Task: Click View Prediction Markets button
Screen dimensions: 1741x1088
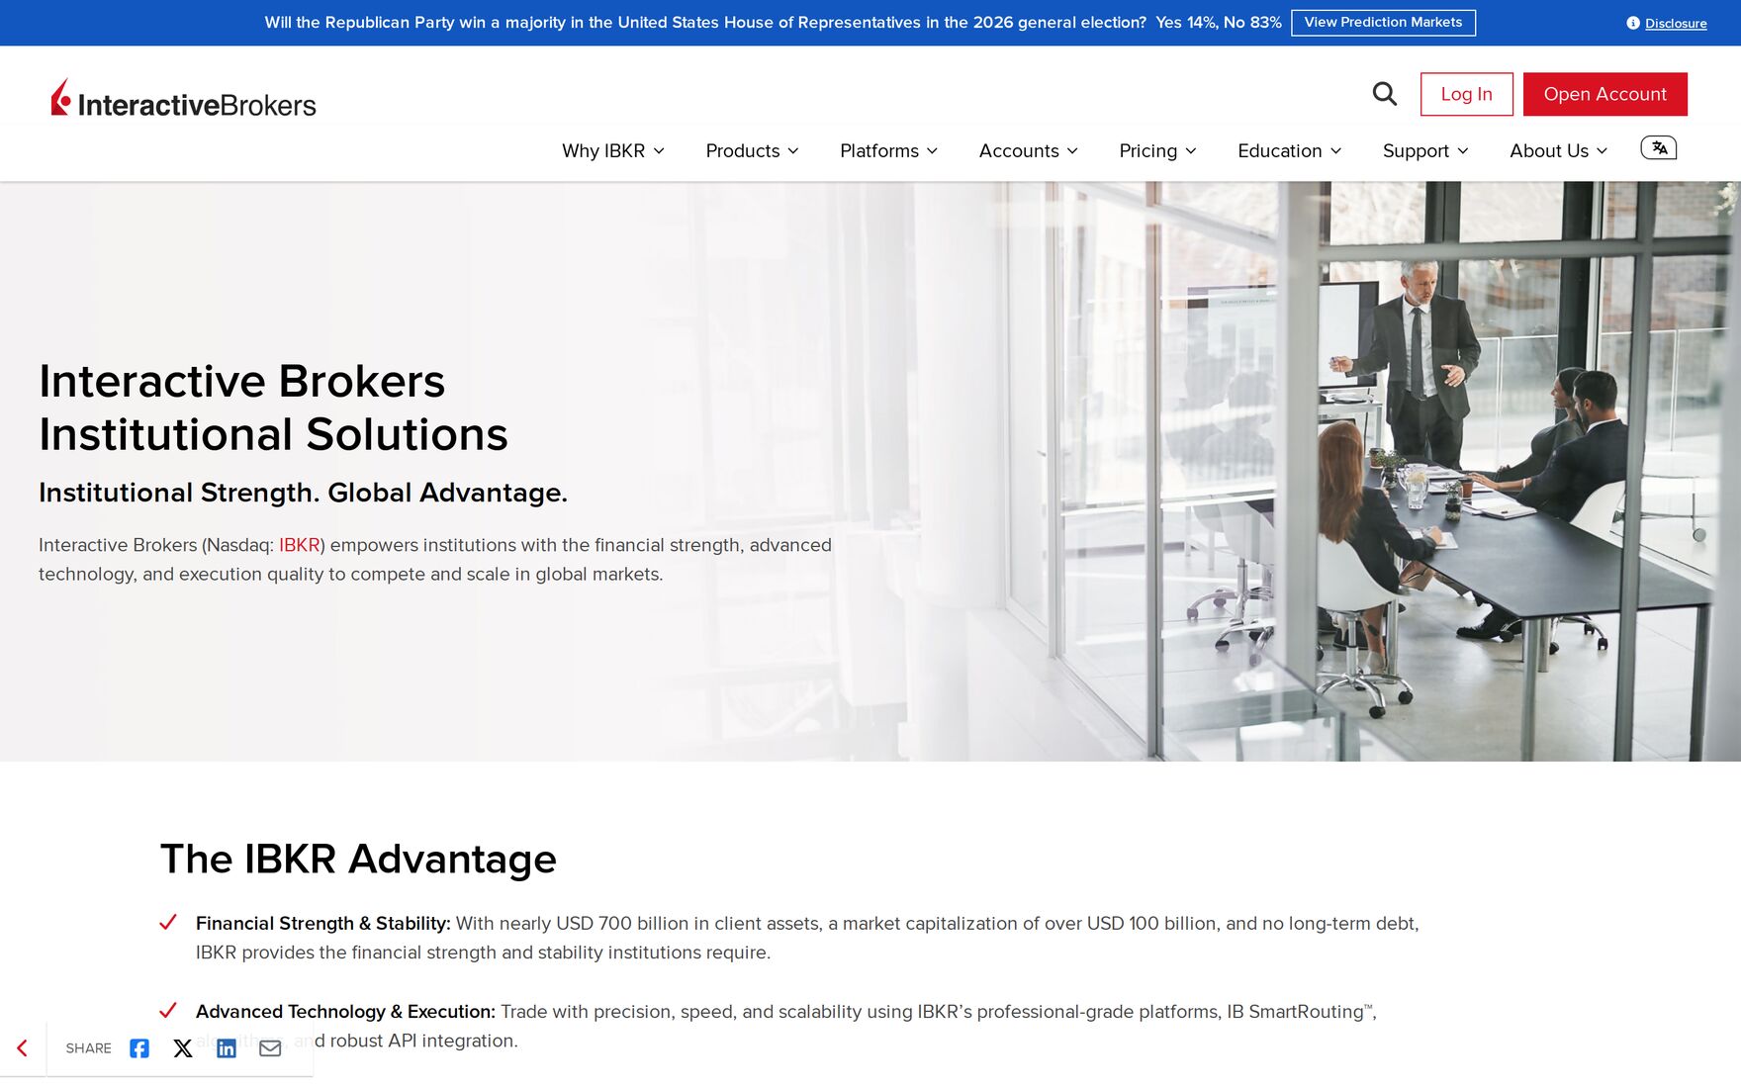Action: click(x=1383, y=23)
